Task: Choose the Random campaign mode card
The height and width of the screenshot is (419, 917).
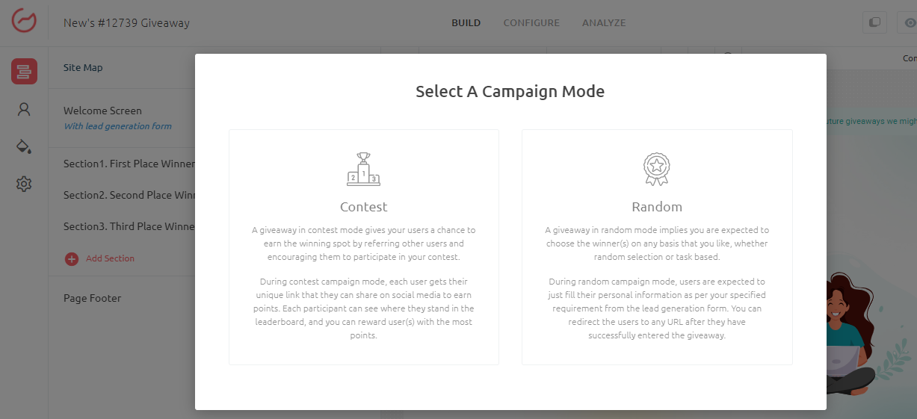Action: point(657,247)
